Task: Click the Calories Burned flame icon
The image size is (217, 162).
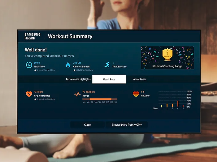Action: tap(68, 65)
